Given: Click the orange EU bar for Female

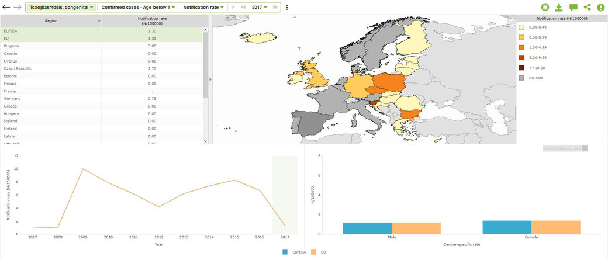Looking at the screenshot, I should click(555, 227).
